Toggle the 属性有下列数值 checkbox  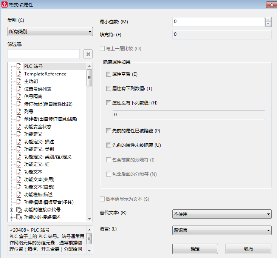click(x=109, y=89)
